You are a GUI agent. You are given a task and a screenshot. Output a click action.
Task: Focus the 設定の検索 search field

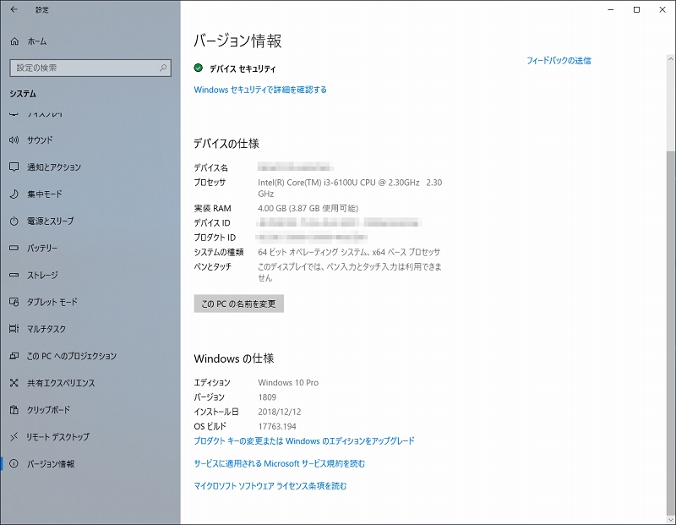click(x=90, y=68)
